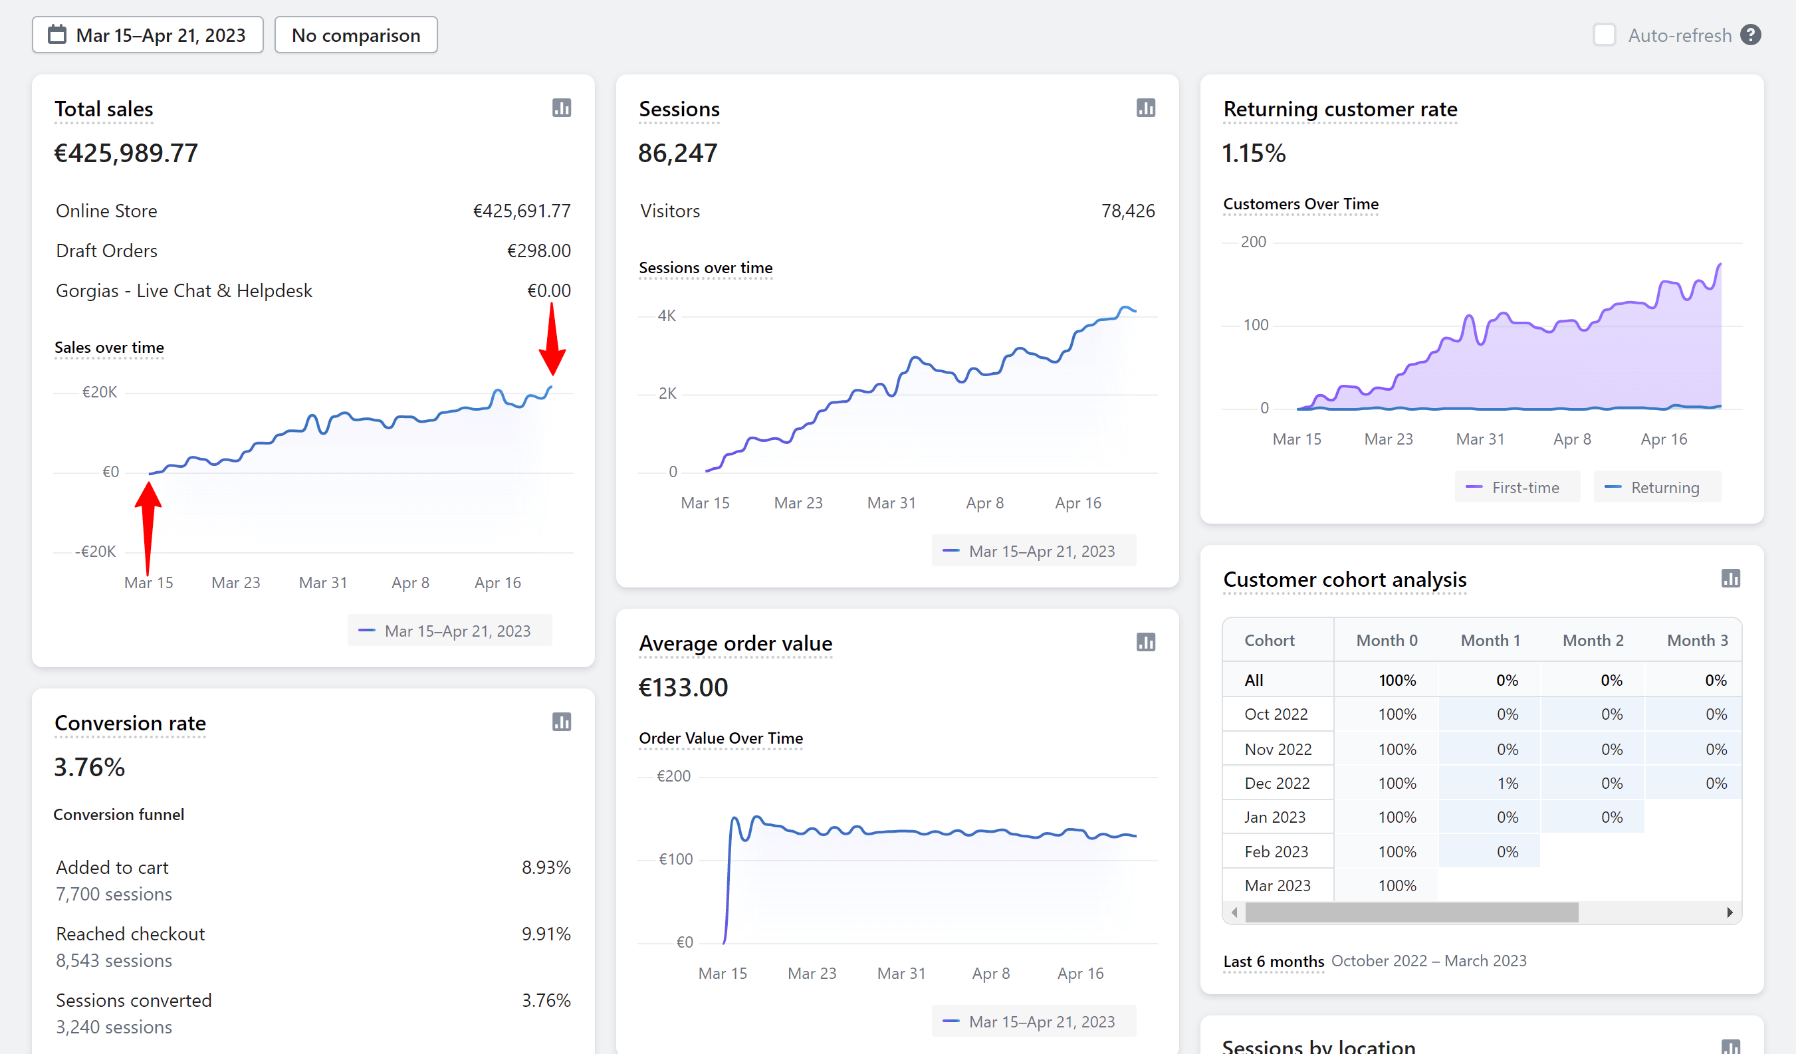Click the Auto-refresh help question icon
The width and height of the screenshot is (1796, 1054).
[x=1750, y=35]
